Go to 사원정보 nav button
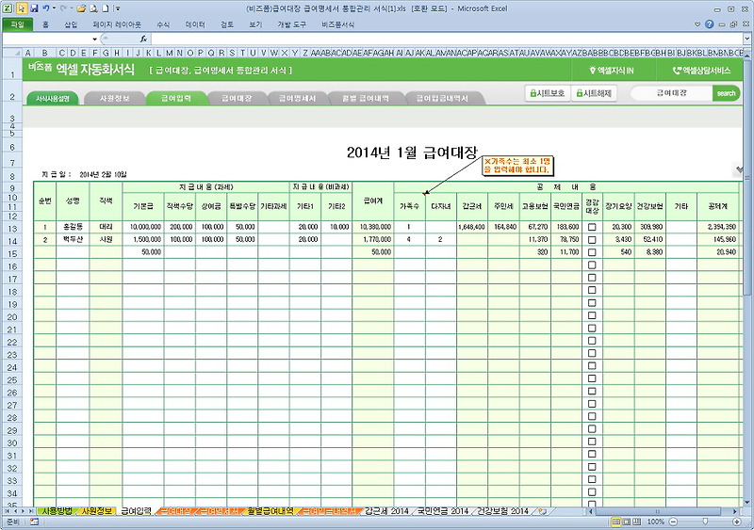Screen dimensions: 754x530 point(114,99)
